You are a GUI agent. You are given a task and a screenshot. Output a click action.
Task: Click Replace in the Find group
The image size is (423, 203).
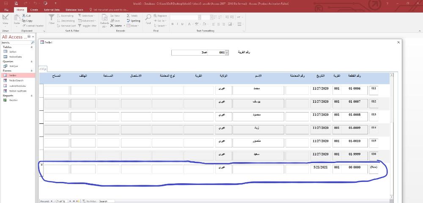(x=160, y=16)
